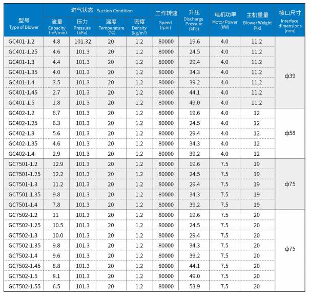This screenshot has width=311, height=295.
Task: Click the 10.5 capacity value
Action: [58, 225]
